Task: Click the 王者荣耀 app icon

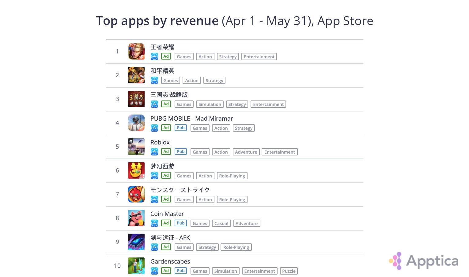Action: [x=136, y=51]
